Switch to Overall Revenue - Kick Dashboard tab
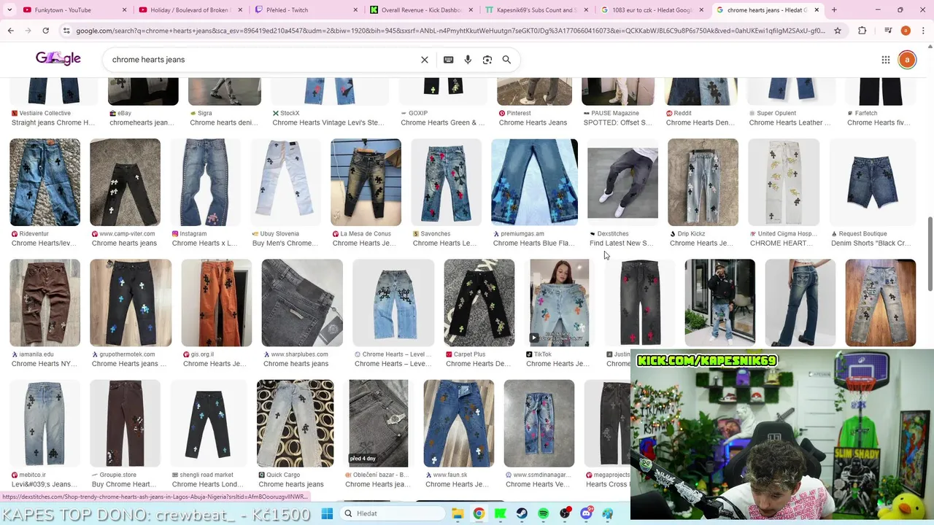 point(420,10)
